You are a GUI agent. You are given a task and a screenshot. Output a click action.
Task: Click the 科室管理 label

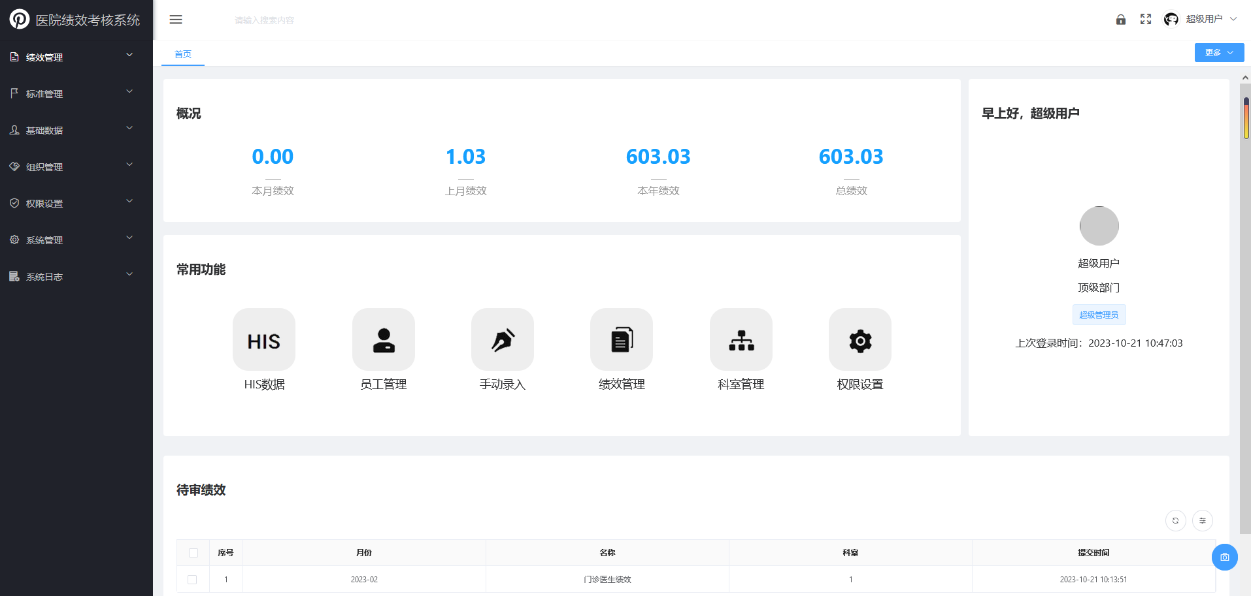point(741,384)
